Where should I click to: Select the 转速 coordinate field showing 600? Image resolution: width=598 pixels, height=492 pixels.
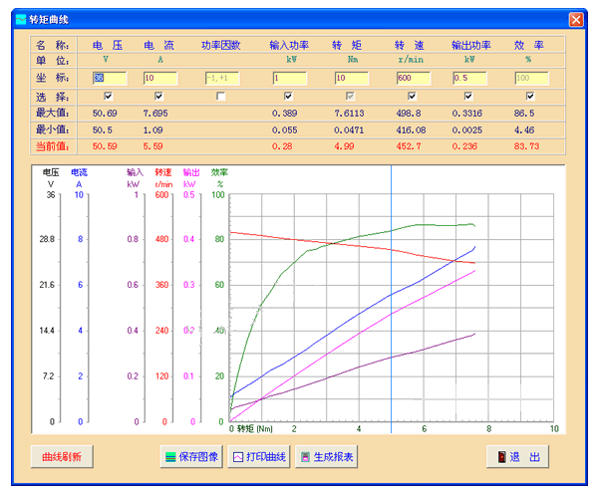(415, 78)
